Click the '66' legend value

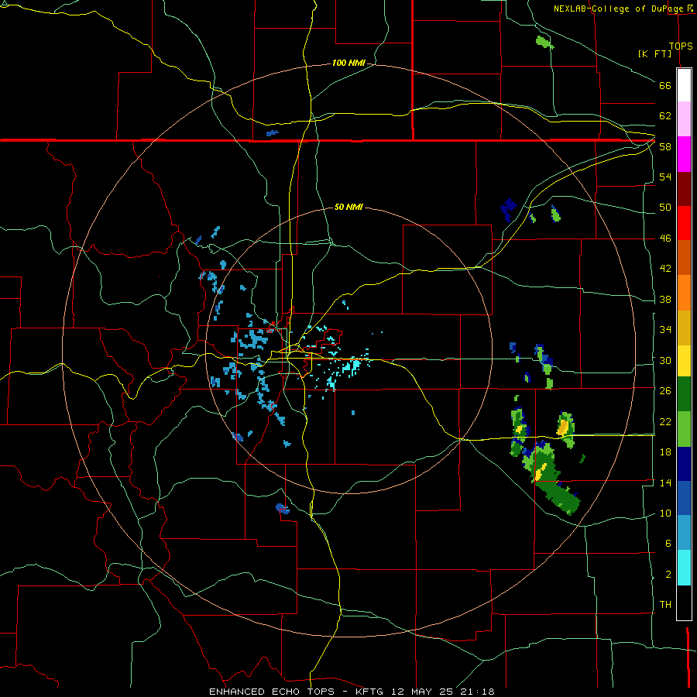(665, 85)
